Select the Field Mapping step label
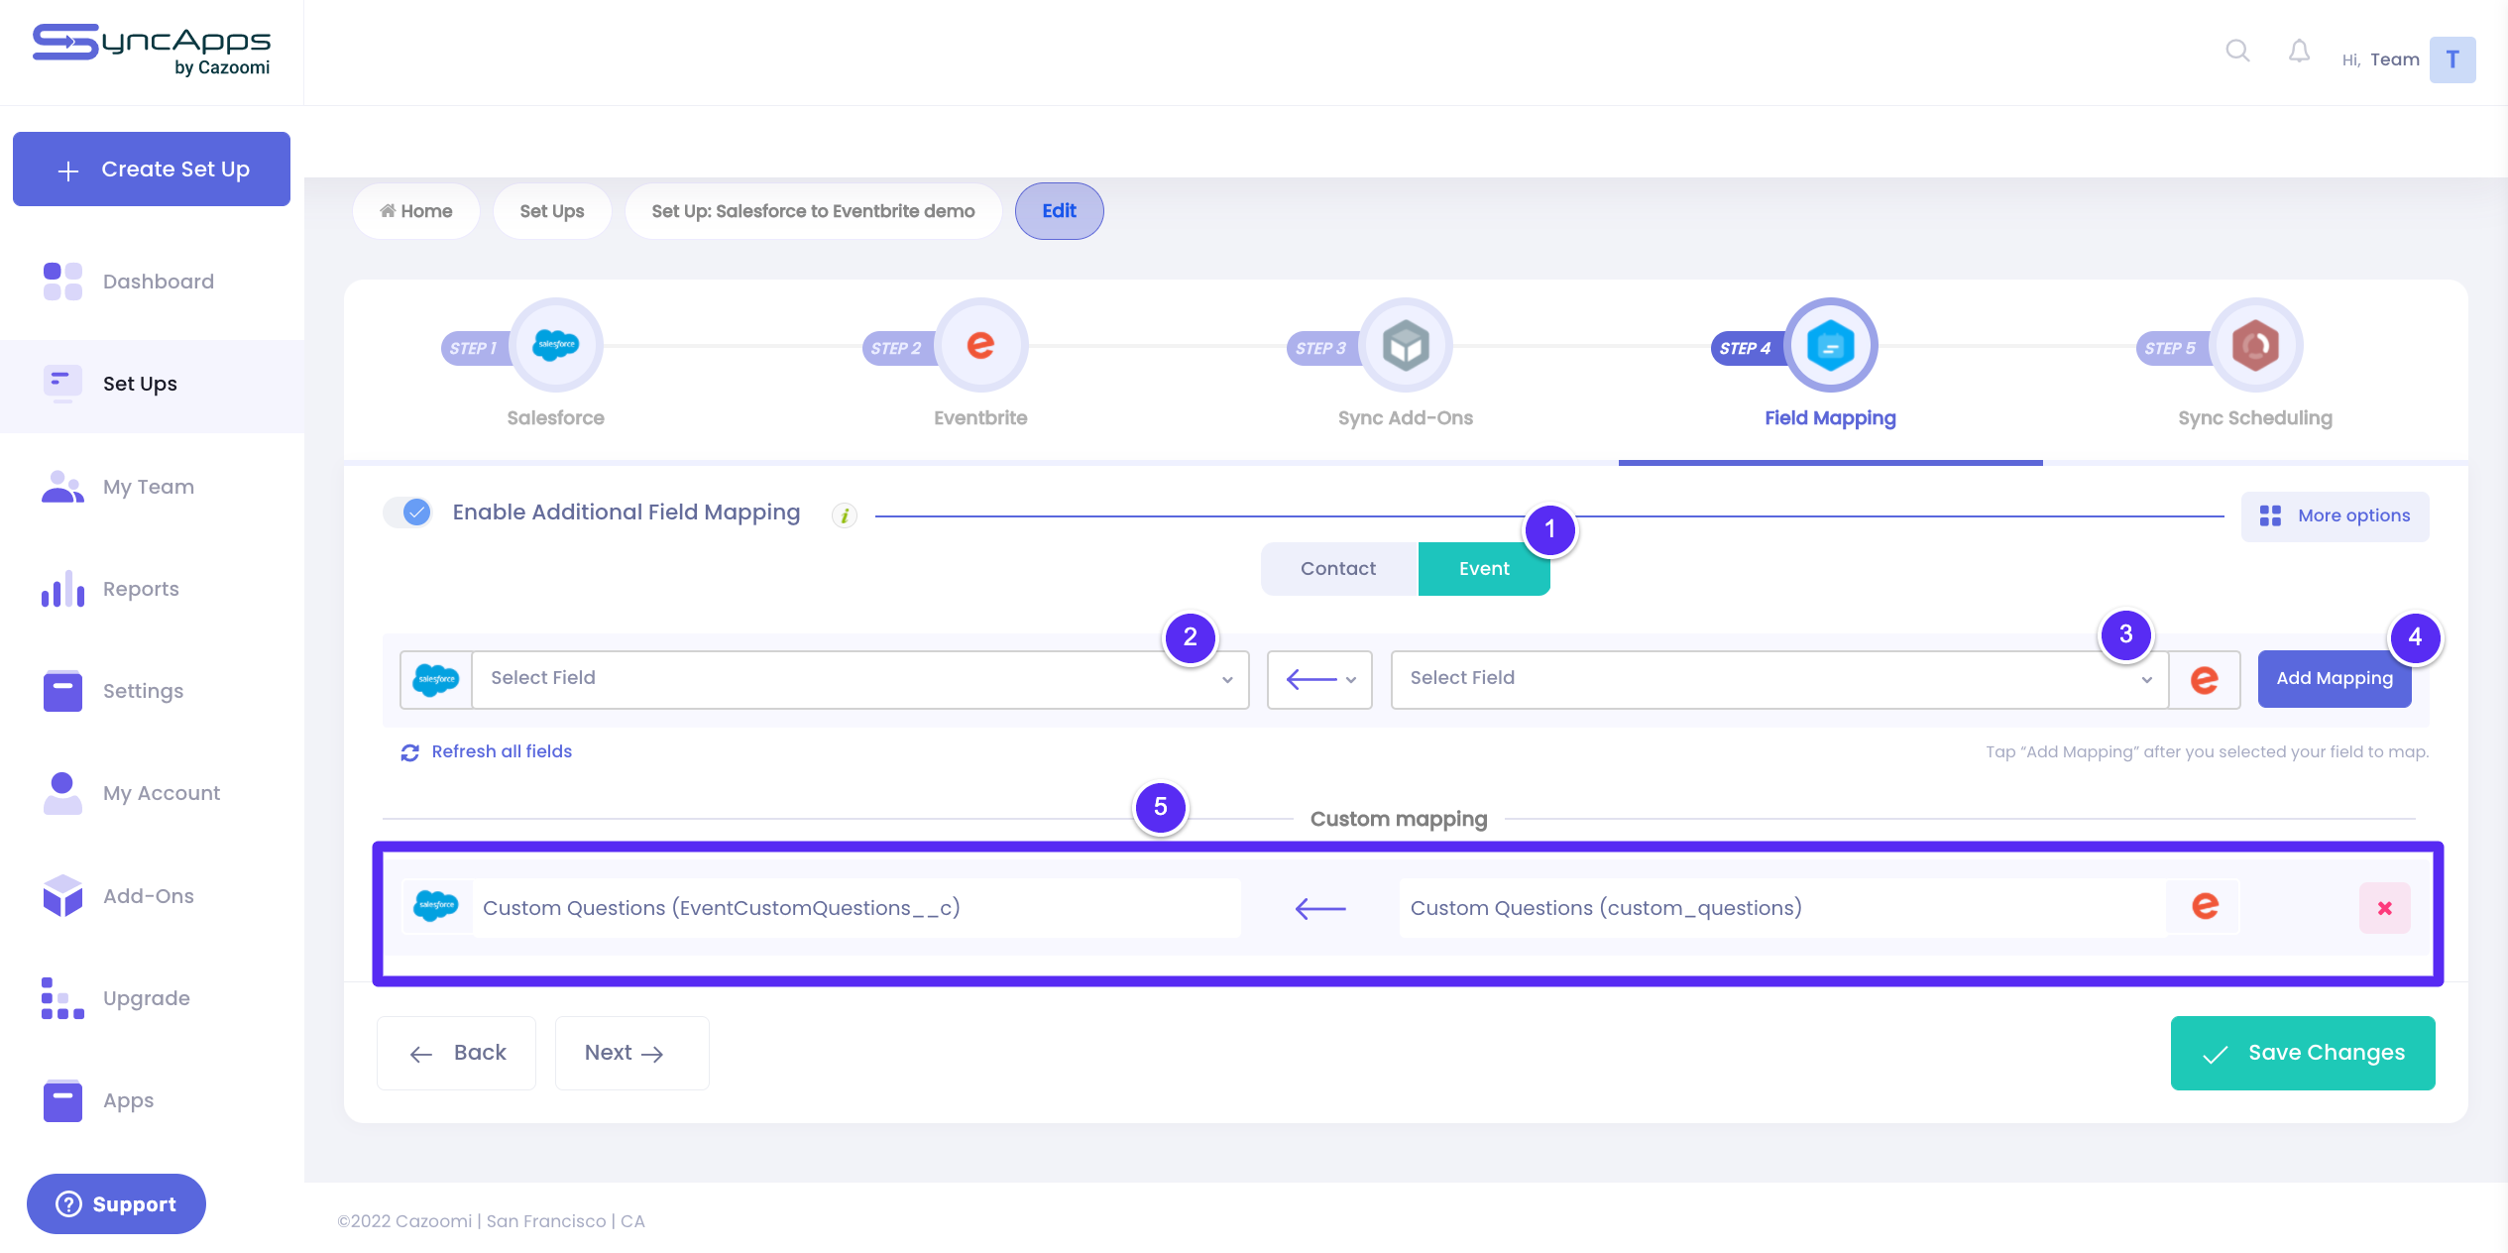 point(1830,418)
